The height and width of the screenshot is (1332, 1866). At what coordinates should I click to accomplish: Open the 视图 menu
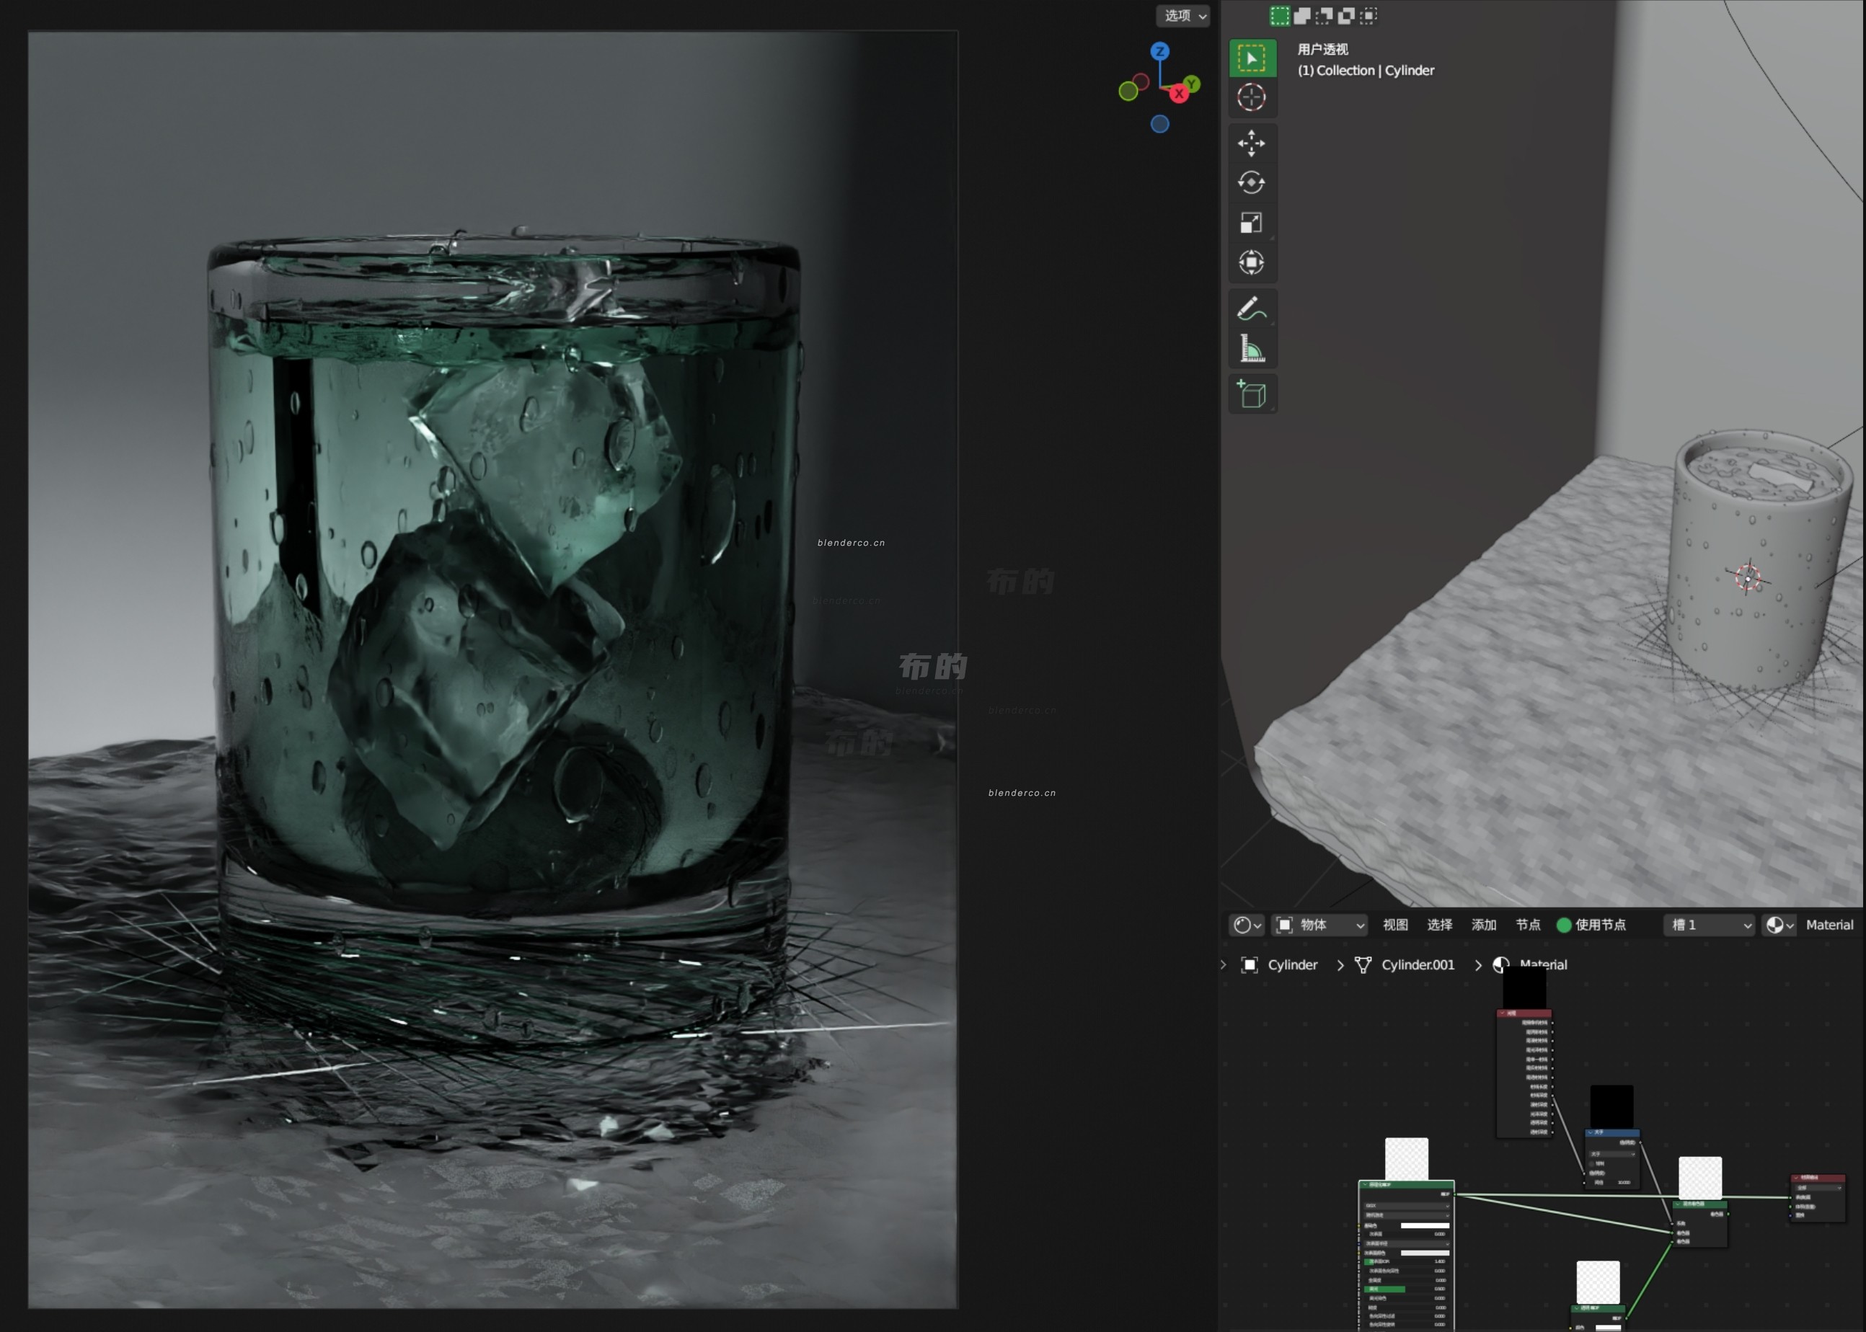[x=1395, y=925]
